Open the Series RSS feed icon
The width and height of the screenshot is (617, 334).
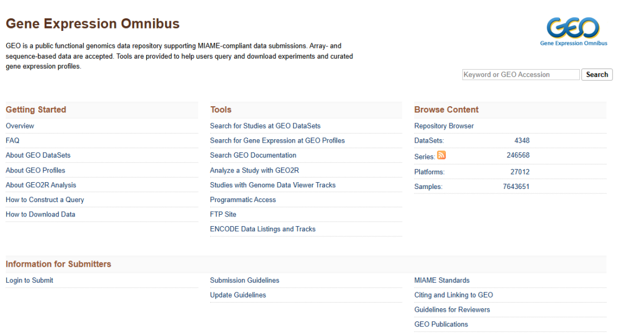click(x=442, y=155)
